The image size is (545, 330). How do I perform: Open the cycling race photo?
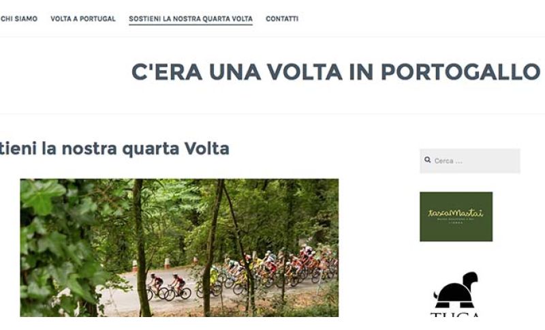click(x=179, y=247)
